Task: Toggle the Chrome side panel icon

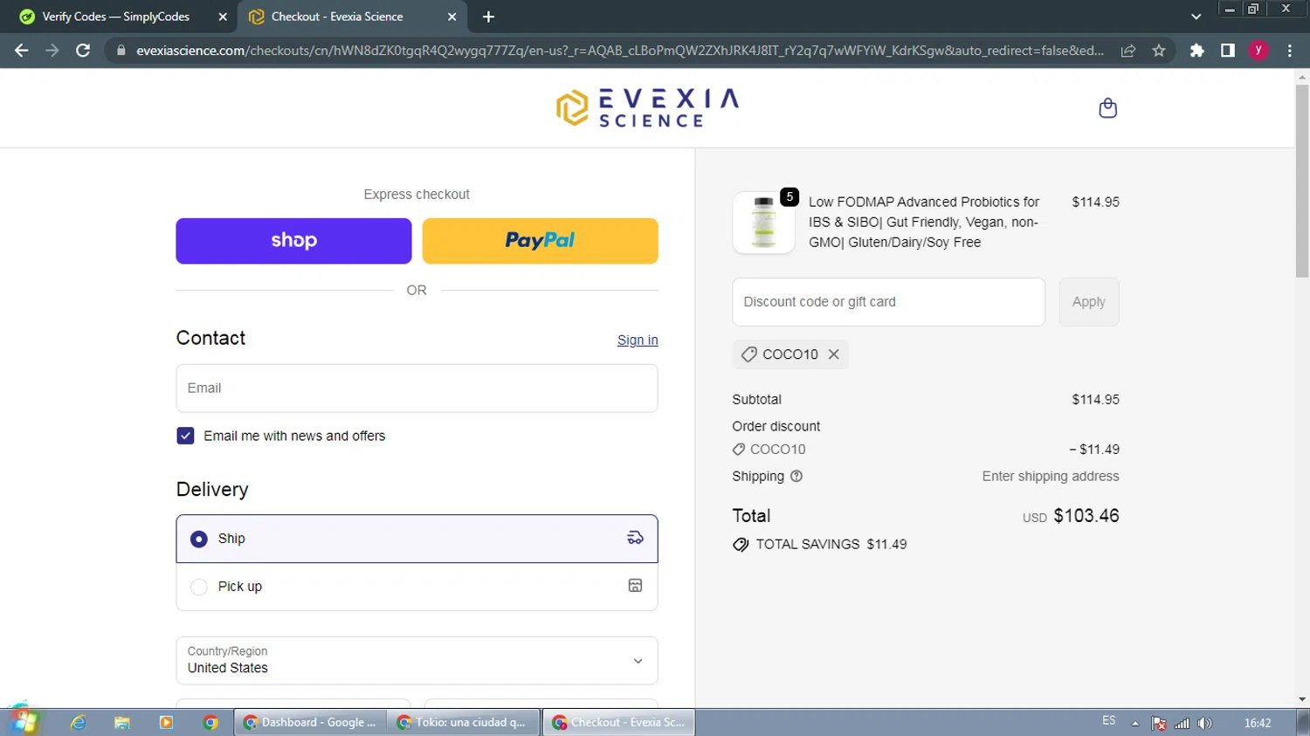Action: (1228, 51)
